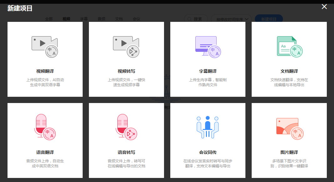Switch to the 全部 tab behind dialog
Image resolution: width=334 pixels, height=182 pixels.
coord(49,19)
